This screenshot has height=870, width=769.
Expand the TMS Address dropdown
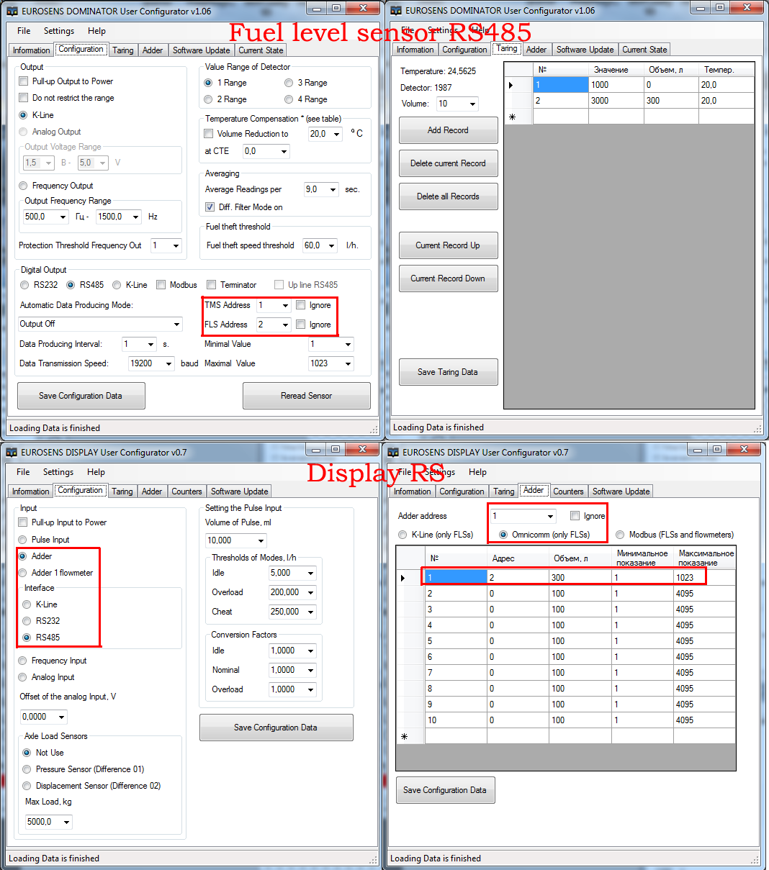(x=284, y=306)
